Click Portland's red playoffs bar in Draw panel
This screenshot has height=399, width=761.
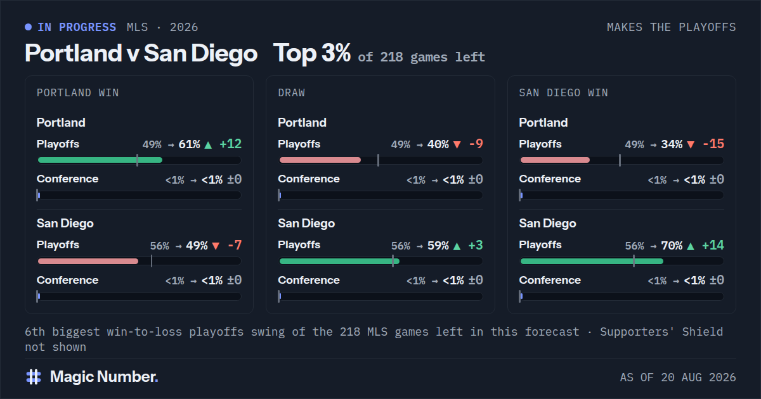pos(320,160)
